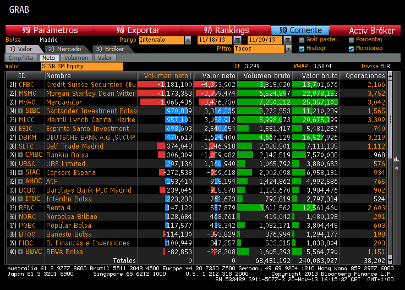Click the Popular Bolsa broker name
The image size is (405, 290).
(x=69, y=226)
